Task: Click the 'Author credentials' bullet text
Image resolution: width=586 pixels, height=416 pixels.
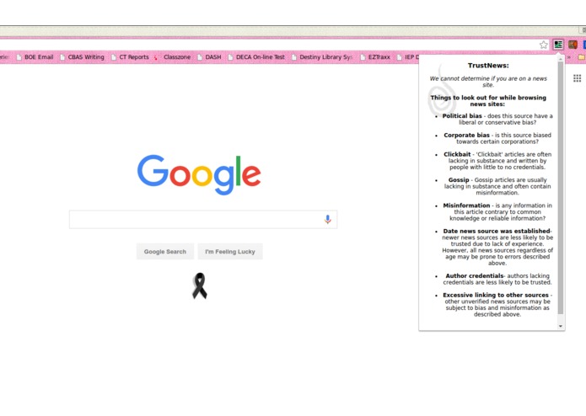Action: (x=497, y=279)
